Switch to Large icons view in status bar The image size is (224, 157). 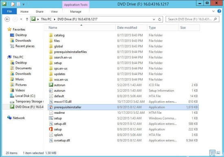pyautogui.click(x=218, y=153)
